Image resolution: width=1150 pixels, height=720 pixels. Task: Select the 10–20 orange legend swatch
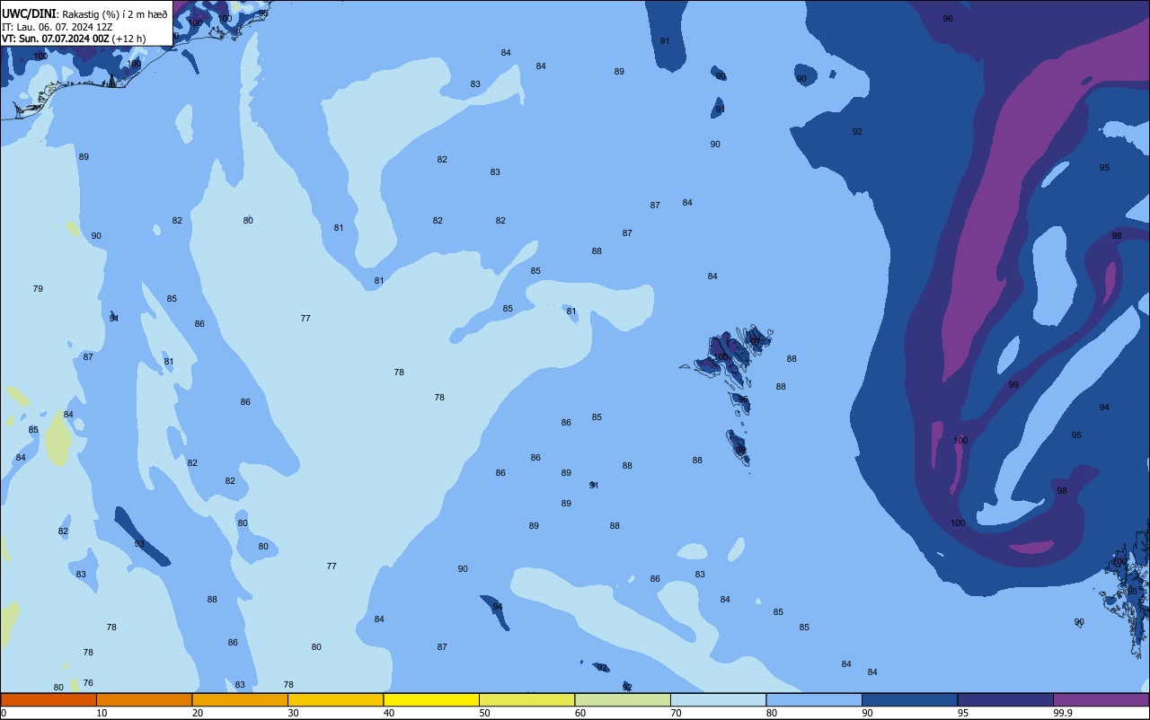(144, 699)
